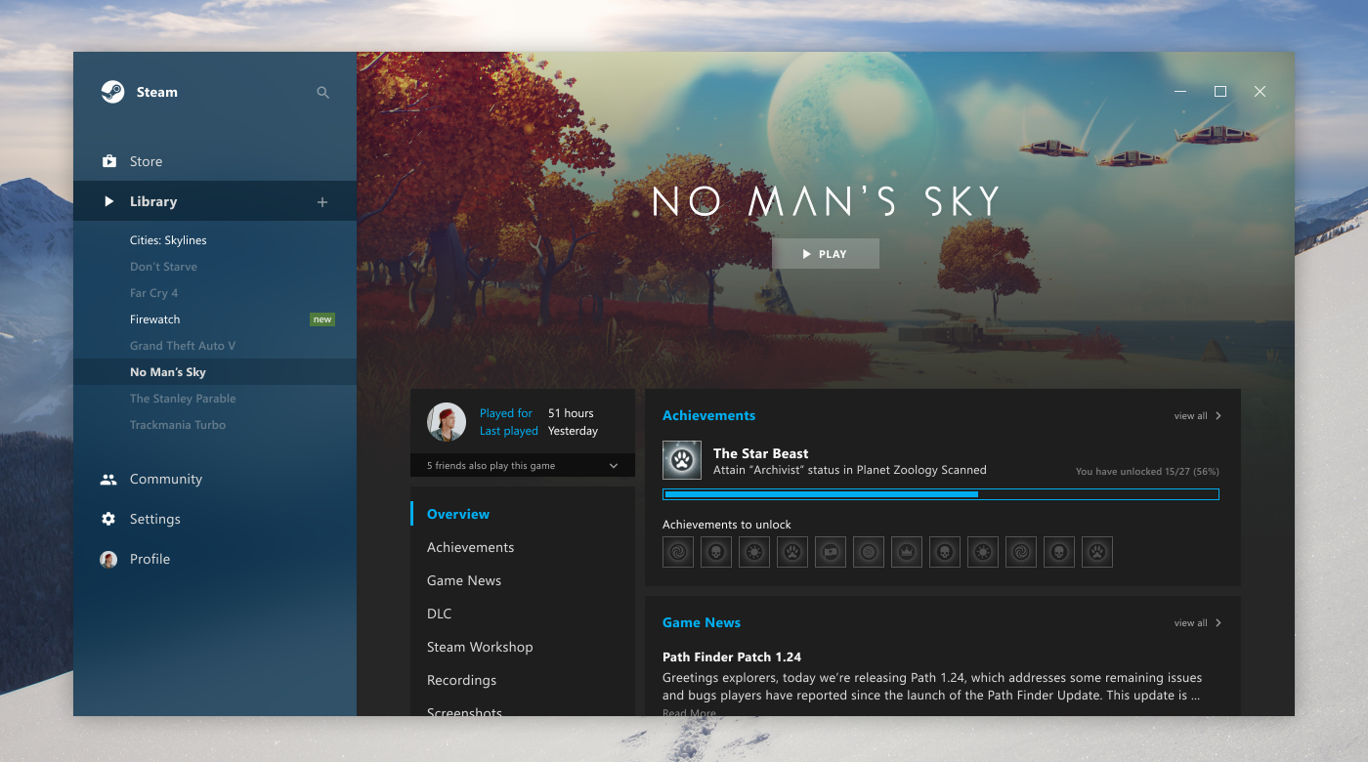Click the "Achievements to unlock" label
The width and height of the screenshot is (1368, 762).
point(727,525)
